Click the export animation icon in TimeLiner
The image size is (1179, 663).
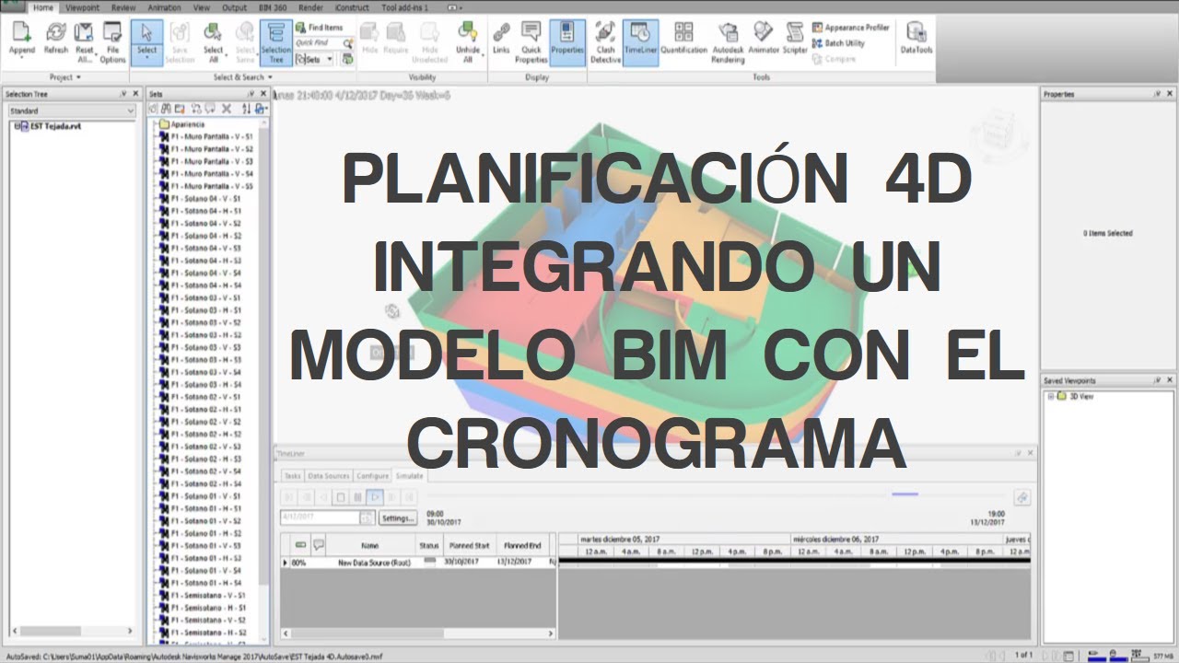point(1021,497)
